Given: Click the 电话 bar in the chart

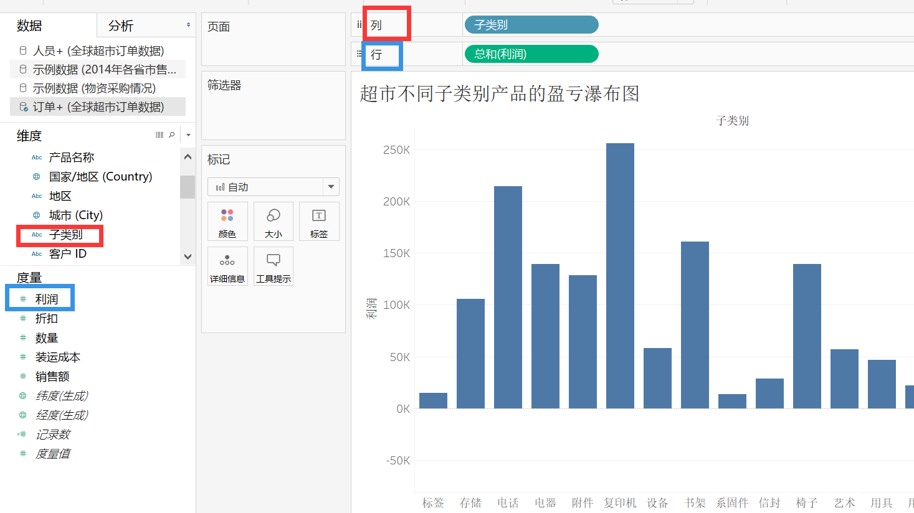Looking at the screenshot, I should point(508,297).
